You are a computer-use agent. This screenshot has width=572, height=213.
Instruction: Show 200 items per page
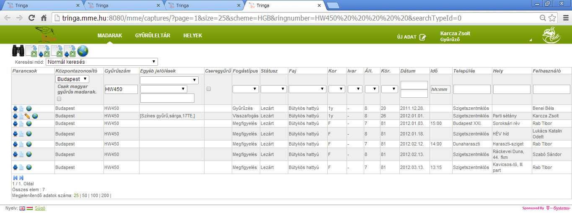105,195
